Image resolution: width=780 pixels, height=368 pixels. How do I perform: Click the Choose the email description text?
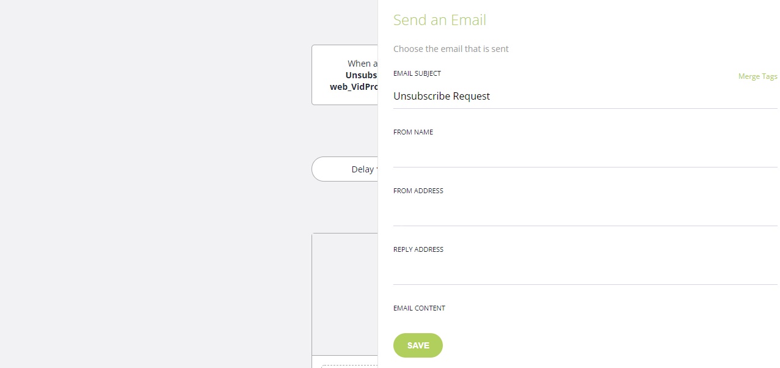[x=451, y=48]
